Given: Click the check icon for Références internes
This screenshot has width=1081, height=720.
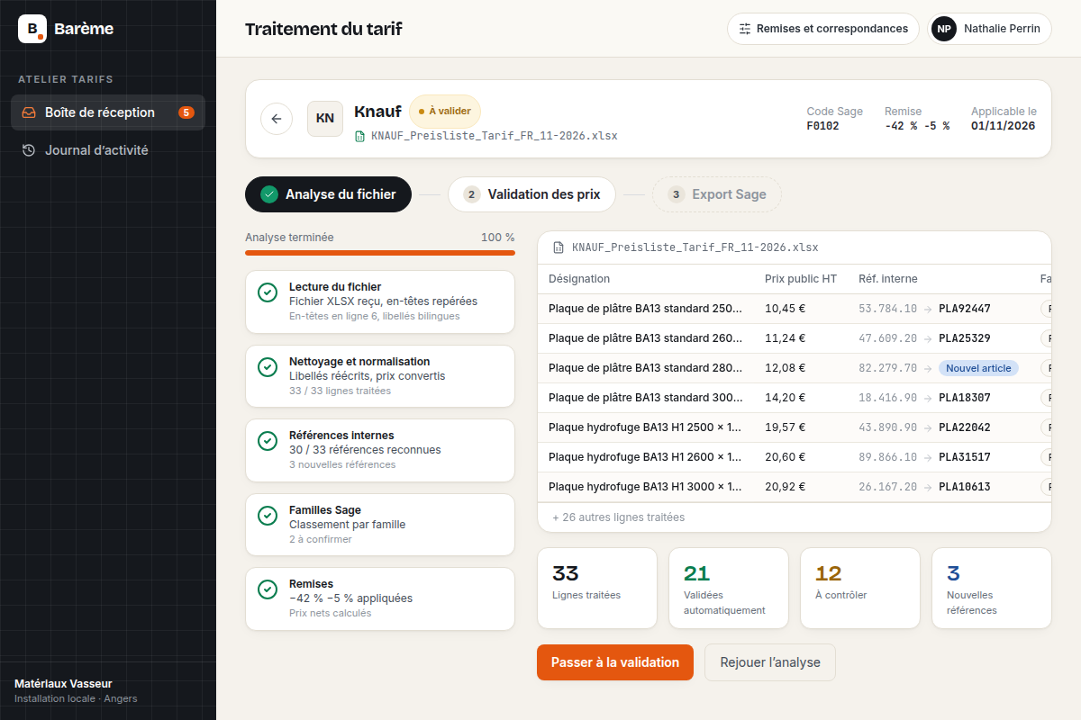Looking at the screenshot, I should (x=268, y=441).
